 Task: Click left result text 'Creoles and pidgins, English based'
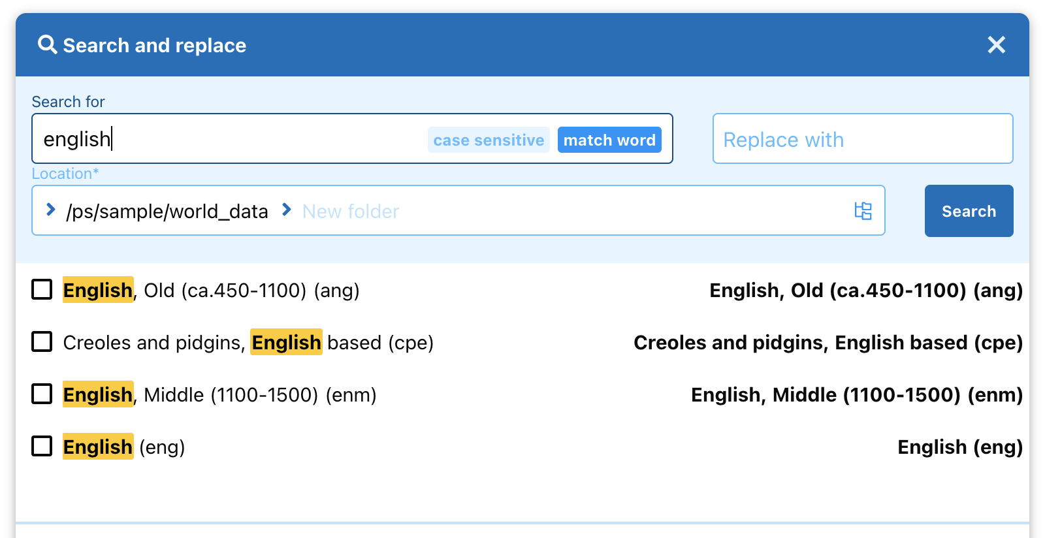[x=248, y=342]
